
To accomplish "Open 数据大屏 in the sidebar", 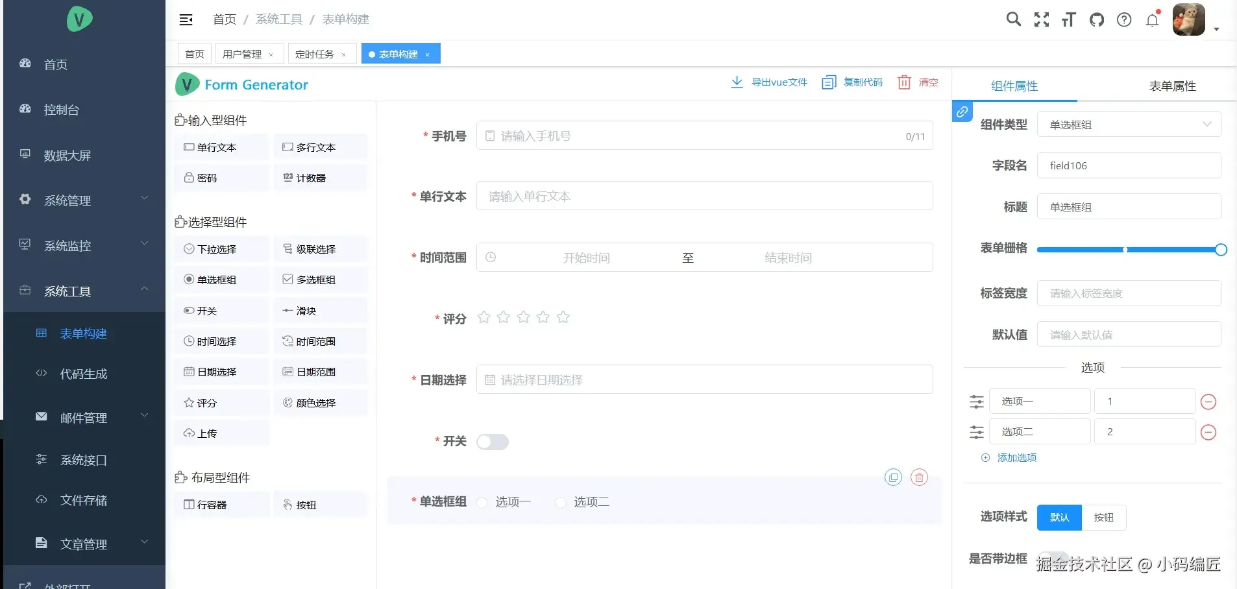I will [84, 155].
